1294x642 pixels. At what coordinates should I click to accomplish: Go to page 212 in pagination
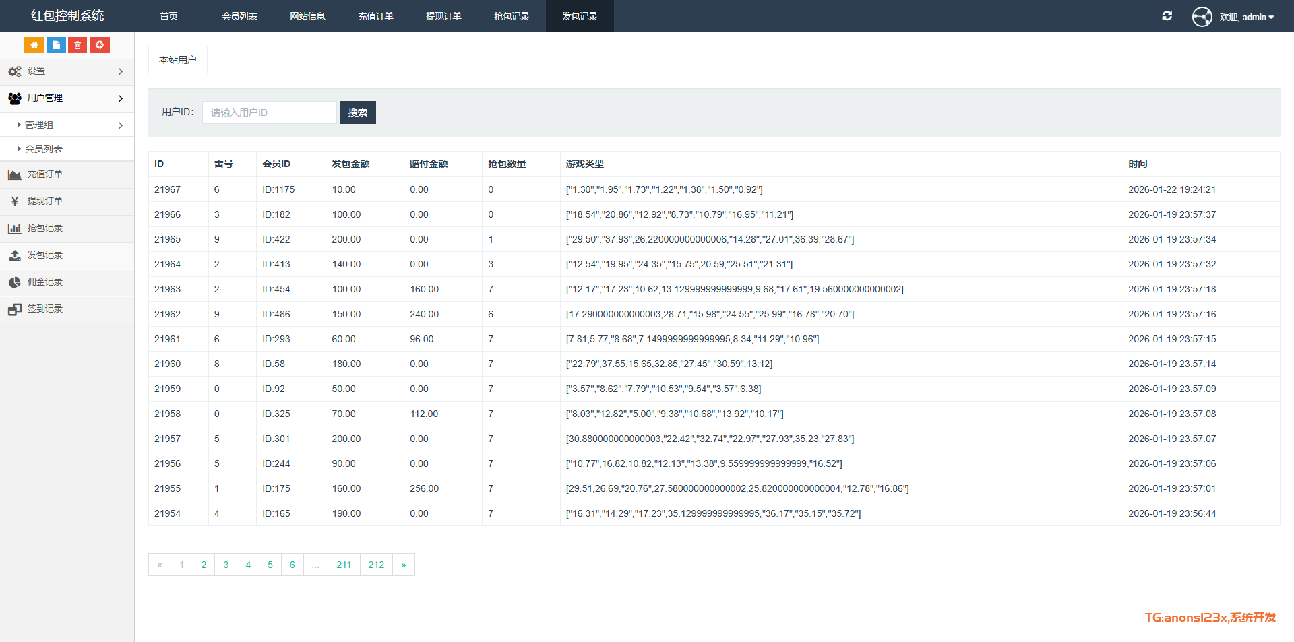pyautogui.click(x=376, y=565)
